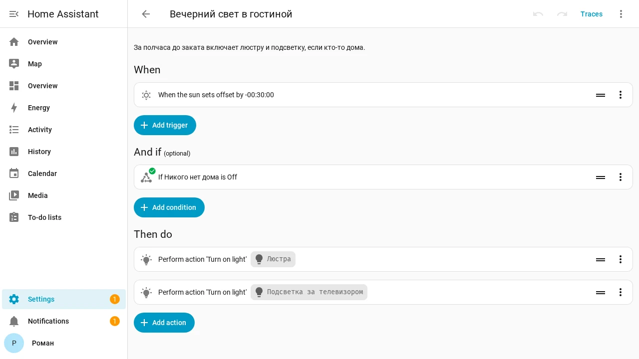639x359 pixels.
Task: Click the Add trigger button
Action: [x=165, y=125]
